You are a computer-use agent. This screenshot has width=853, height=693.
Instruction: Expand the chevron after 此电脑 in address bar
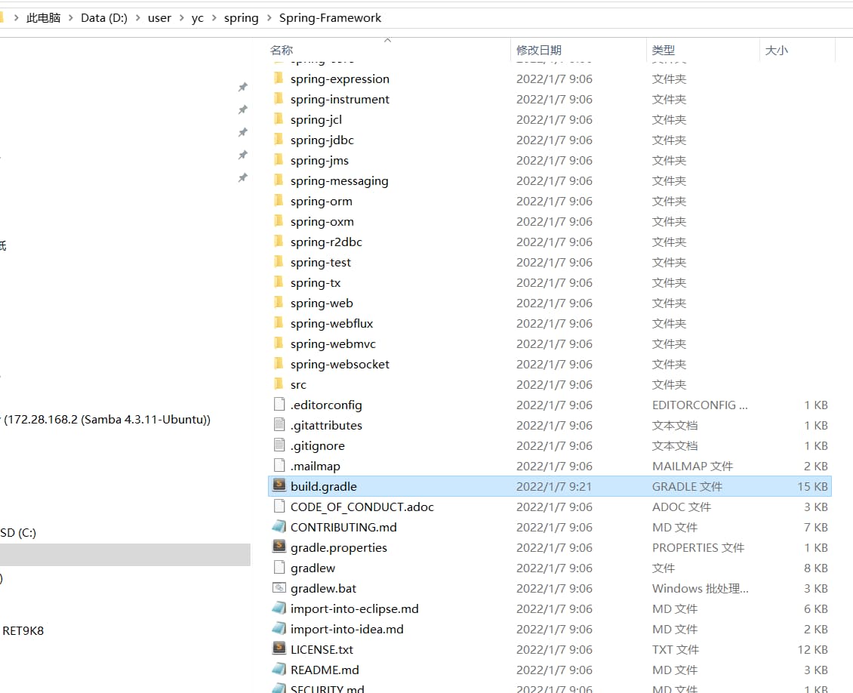[x=71, y=18]
